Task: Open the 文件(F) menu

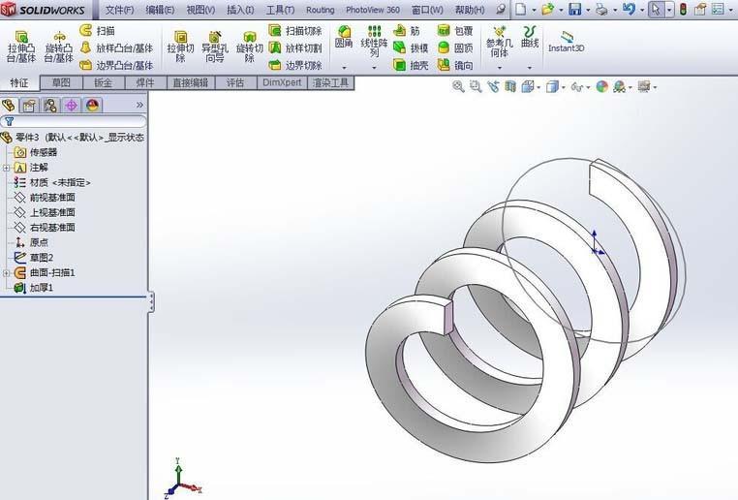Action: pyautogui.click(x=119, y=10)
